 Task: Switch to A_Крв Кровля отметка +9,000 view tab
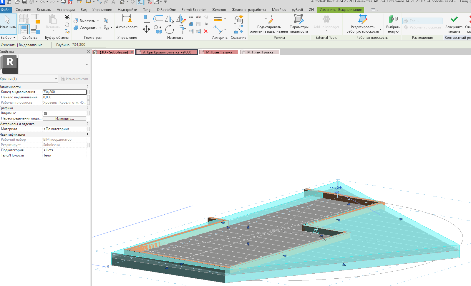point(167,52)
